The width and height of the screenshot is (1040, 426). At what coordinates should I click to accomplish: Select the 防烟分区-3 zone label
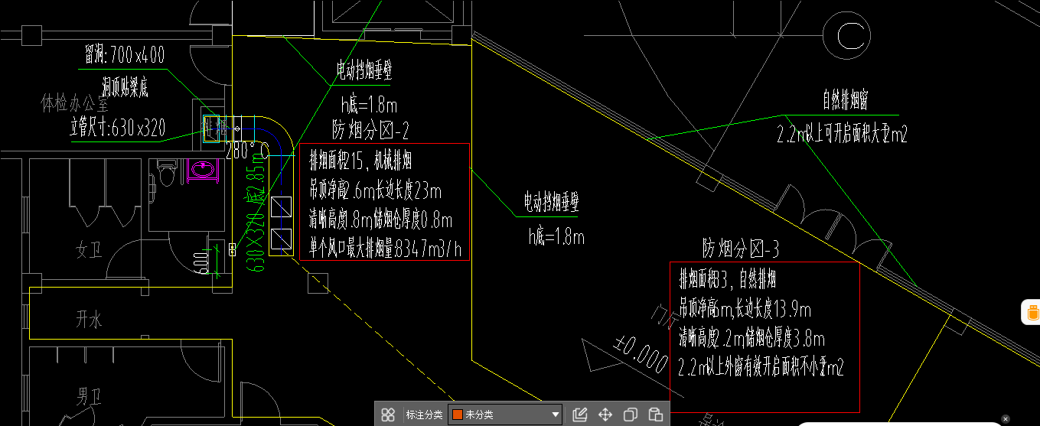tap(741, 248)
